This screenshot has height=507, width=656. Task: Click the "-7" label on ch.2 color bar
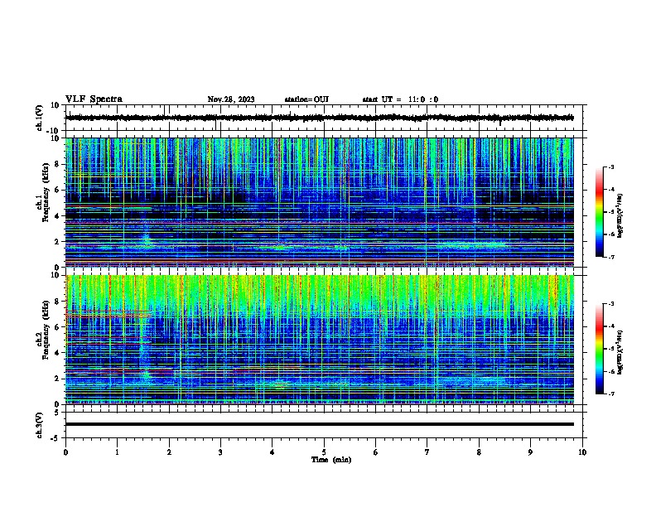tap(610, 394)
